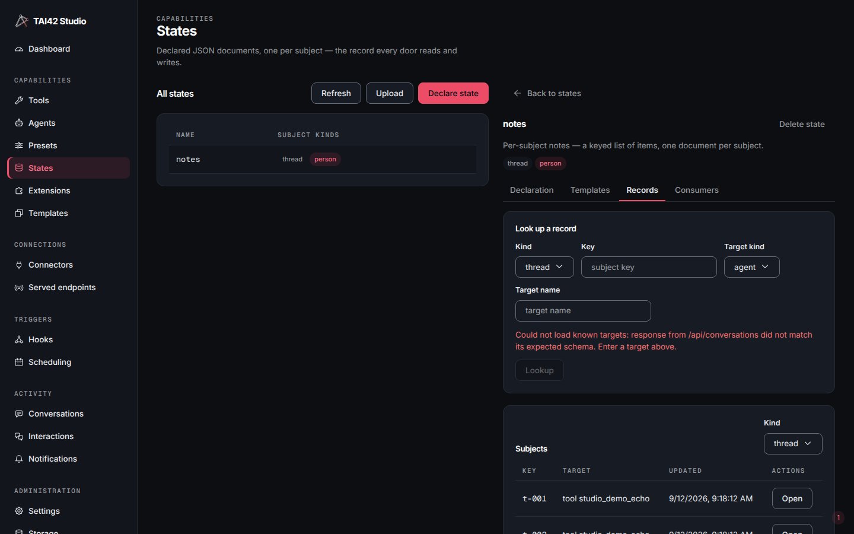Screen dimensions: 854x534
Task: Click the thread tag under the notes description
Action: click(x=518, y=164)
